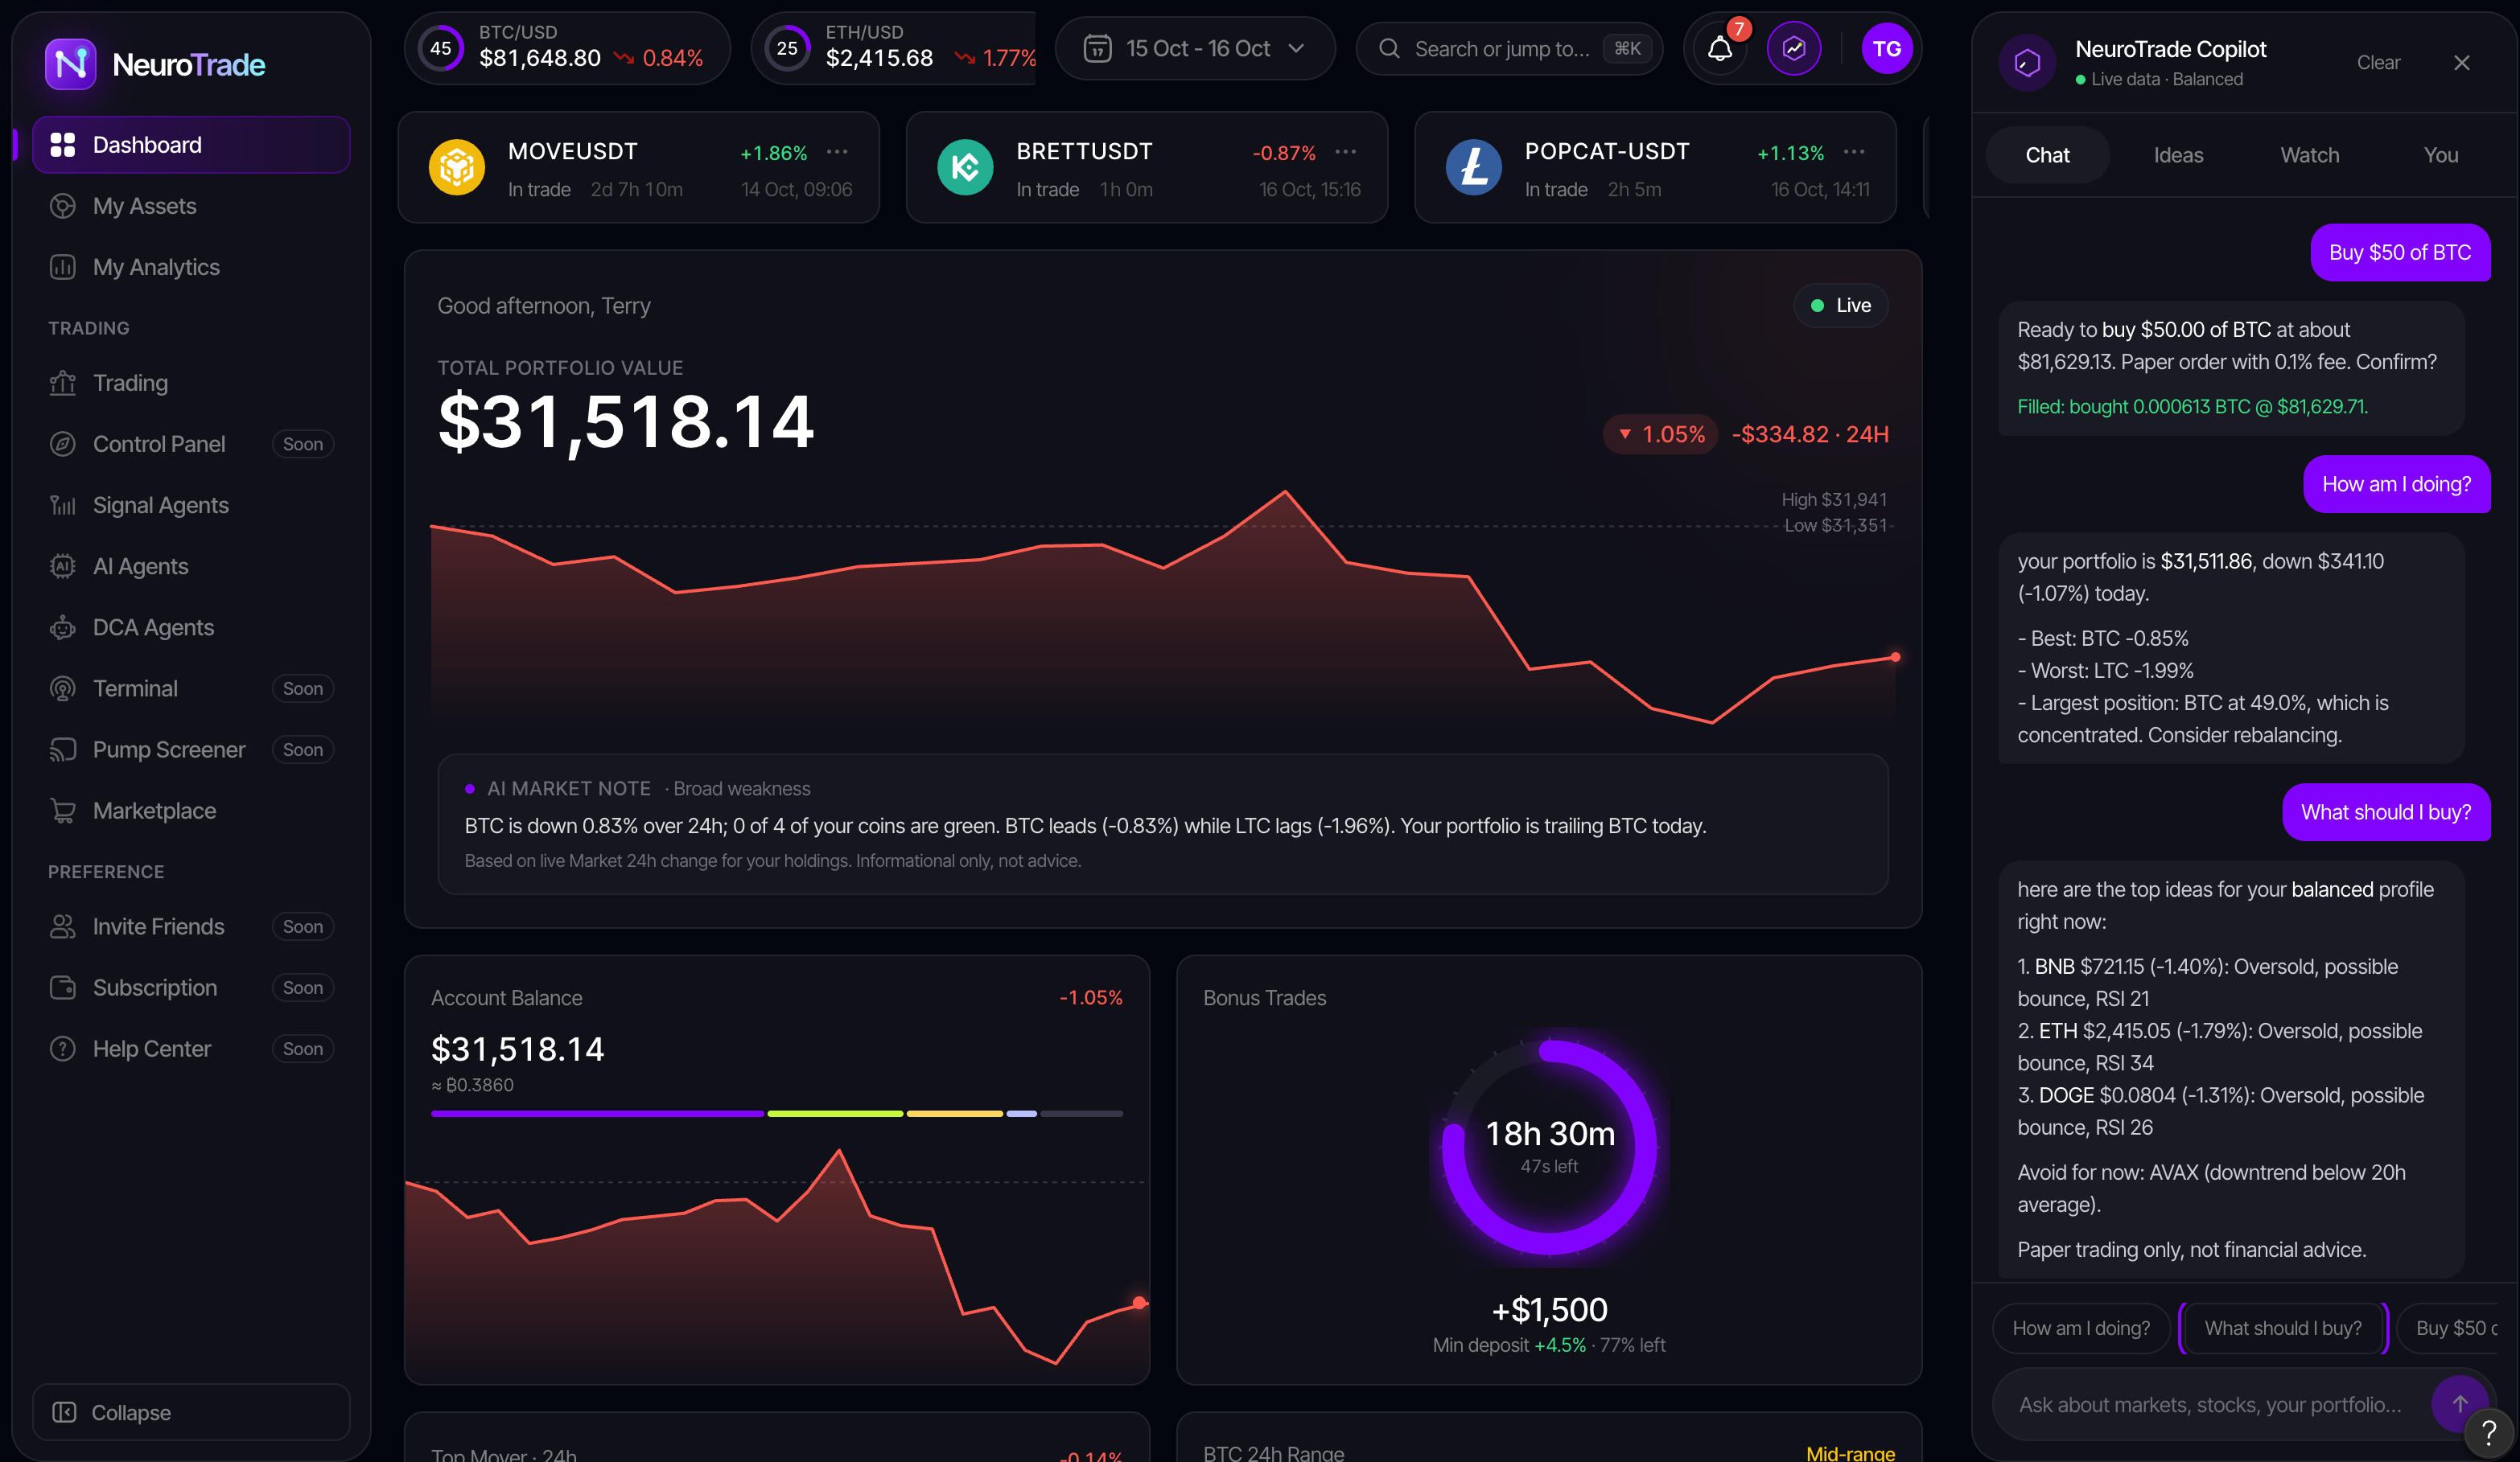
Task: Click the ETH/USD ticker pill
Action: 894,48
